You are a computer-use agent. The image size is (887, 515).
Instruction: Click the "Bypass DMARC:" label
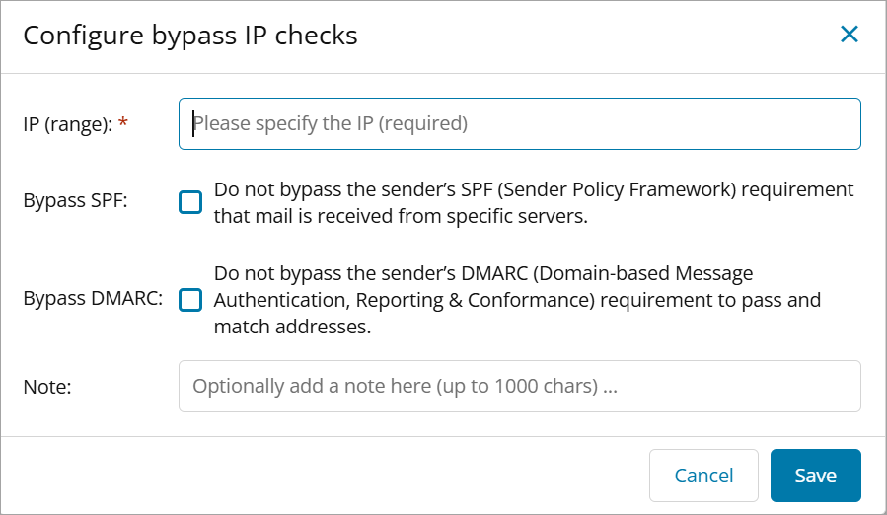93,300
